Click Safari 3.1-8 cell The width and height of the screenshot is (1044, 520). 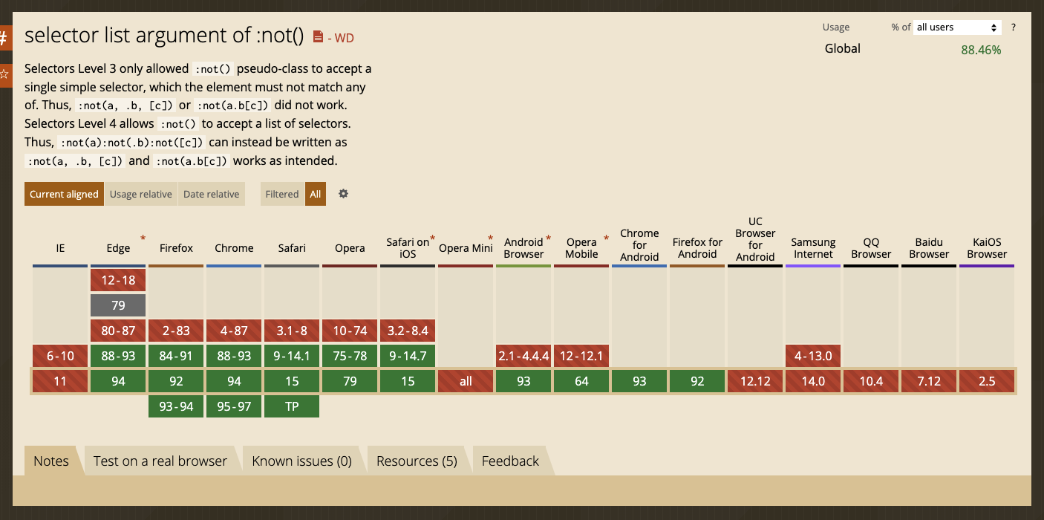click(x=292, y=331)
